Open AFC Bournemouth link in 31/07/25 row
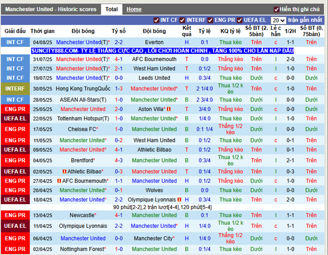The height and width of the screenshot is (255, 328). (154, 59)
